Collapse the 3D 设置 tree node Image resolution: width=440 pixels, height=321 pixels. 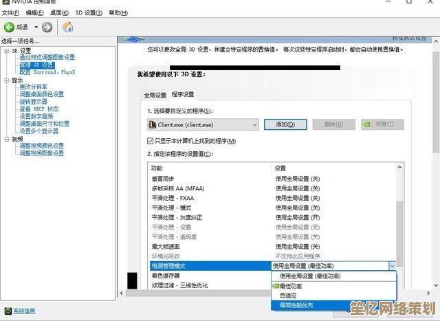tap(6, 51)
